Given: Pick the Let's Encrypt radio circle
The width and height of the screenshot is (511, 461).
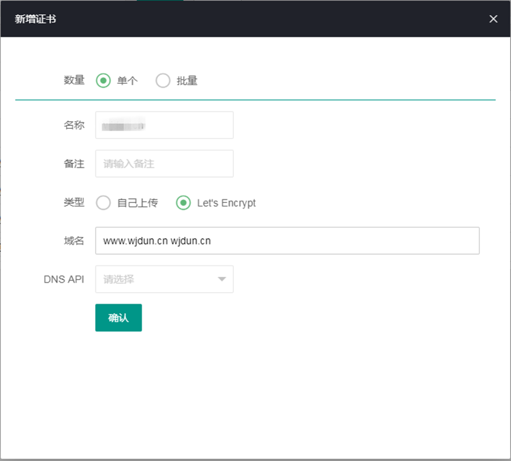Looking at the screenshot, I should 183,203.
